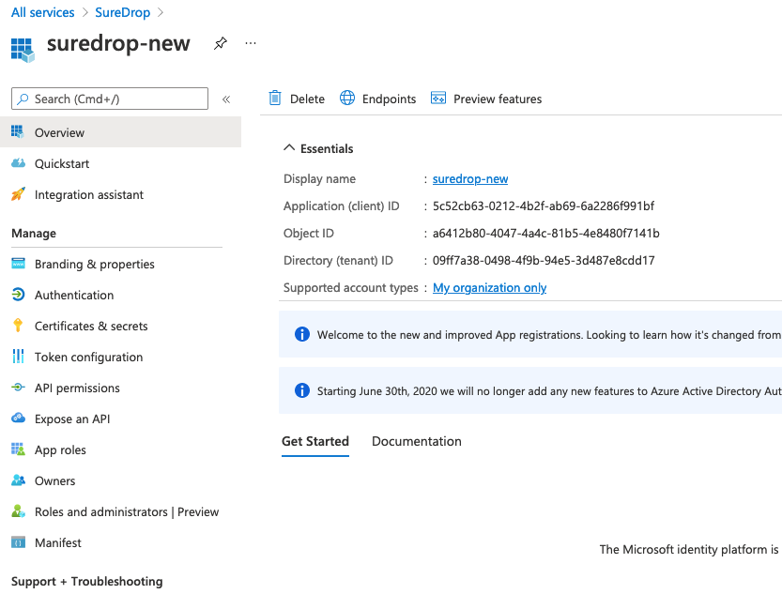Image resolution: width=782 pixels, height=594 pixels.
Task: Click the Manifest icon
Action: tap(18, 542)
